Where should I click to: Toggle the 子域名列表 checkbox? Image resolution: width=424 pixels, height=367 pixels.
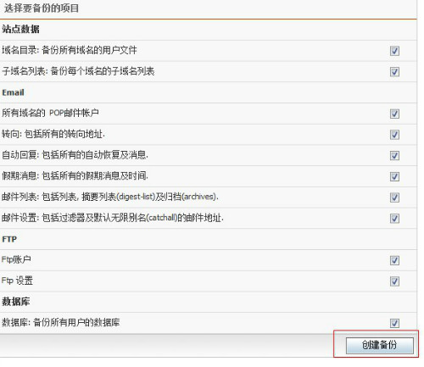click(x=394, y=72)
